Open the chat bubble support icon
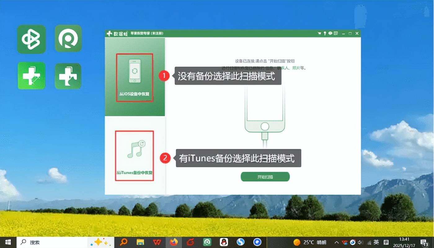The height and width of the screenshot is (248, 434). (x=330, y=33)
